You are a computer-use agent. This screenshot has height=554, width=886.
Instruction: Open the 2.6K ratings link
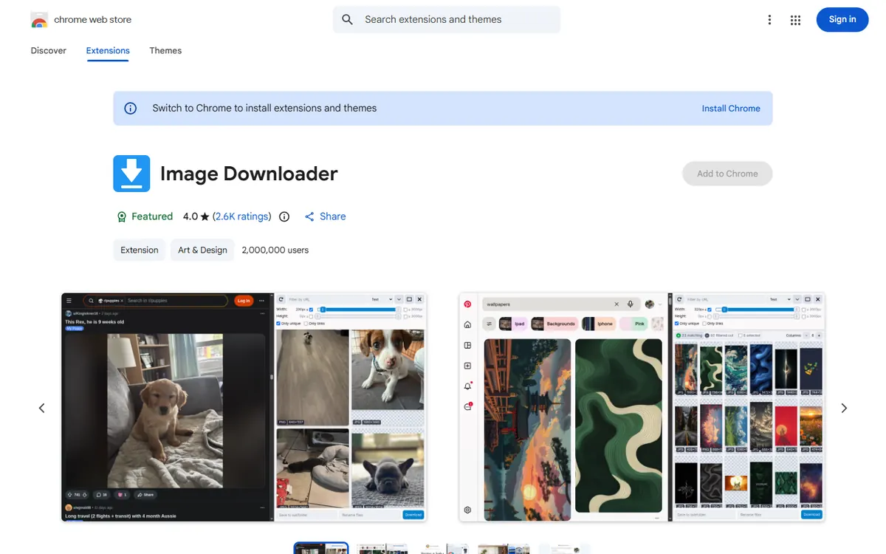[x=241, y=216]
